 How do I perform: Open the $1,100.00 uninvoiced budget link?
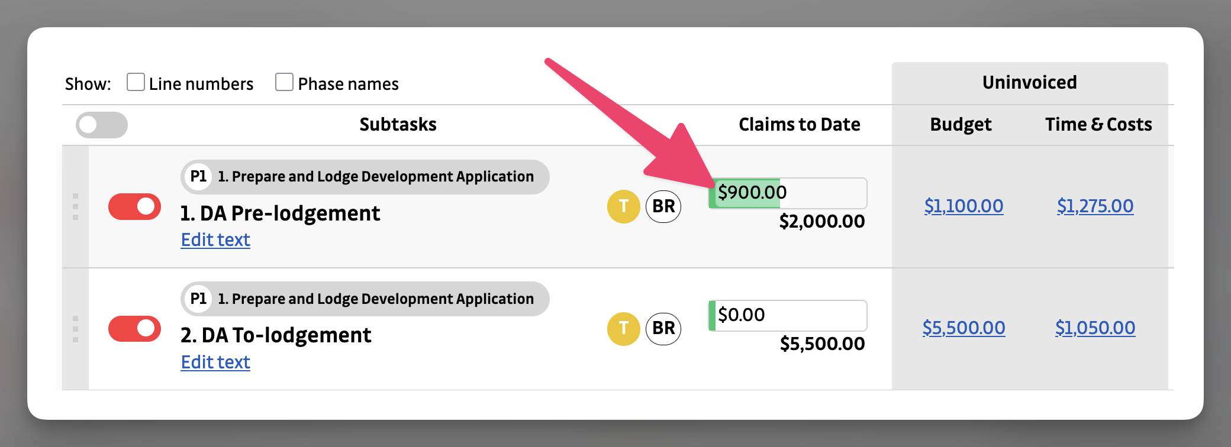[963, 206]
